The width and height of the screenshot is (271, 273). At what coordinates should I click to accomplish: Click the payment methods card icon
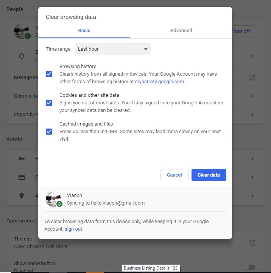(x=22, y=177)
